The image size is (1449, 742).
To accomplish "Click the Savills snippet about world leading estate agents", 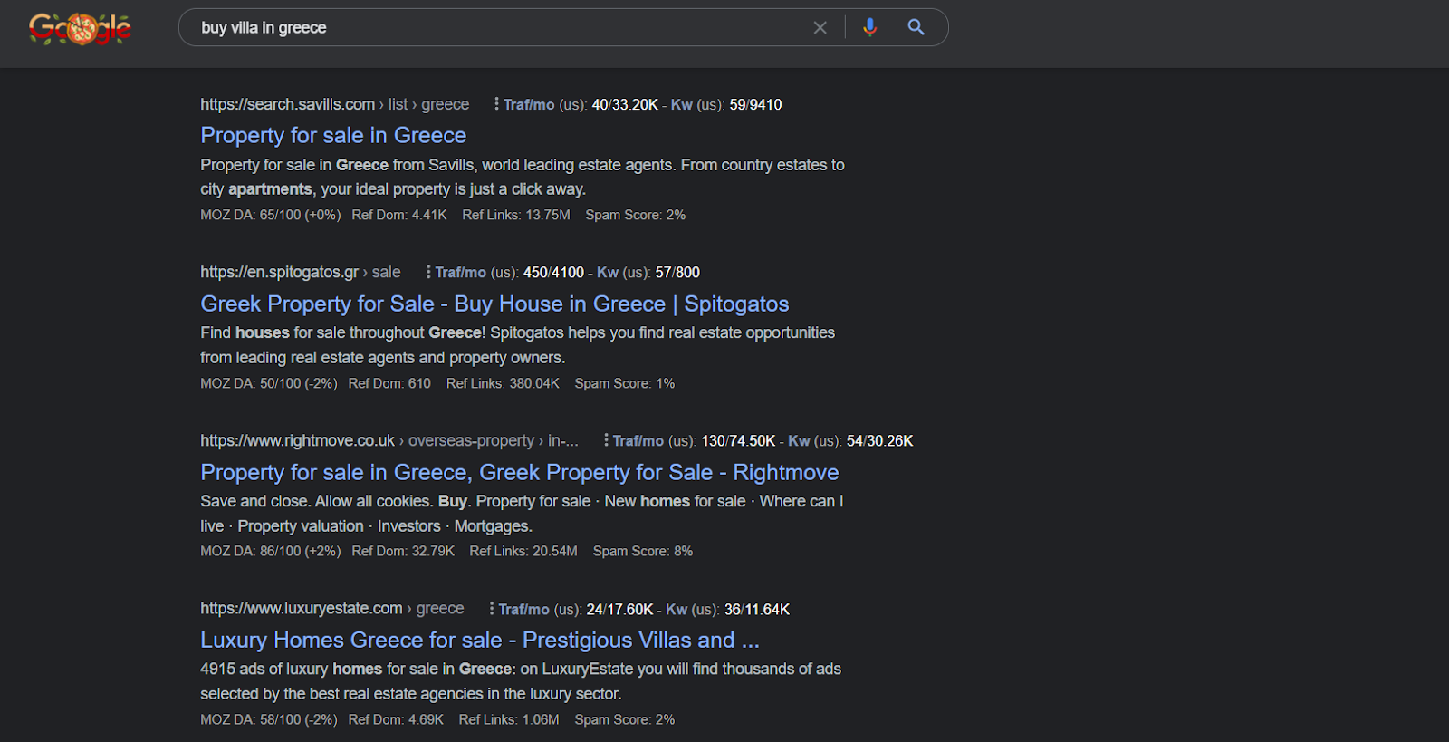I will pos(523,177).
